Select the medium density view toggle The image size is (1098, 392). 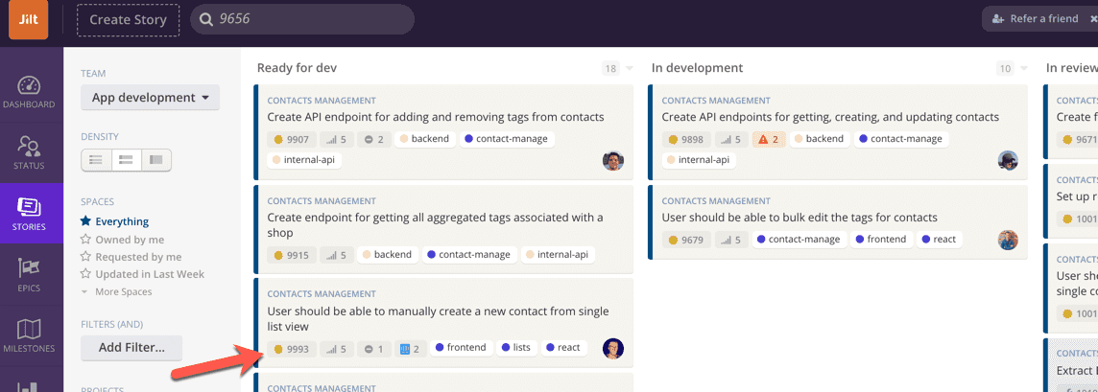pyautogui.click(x=126, y=160)
